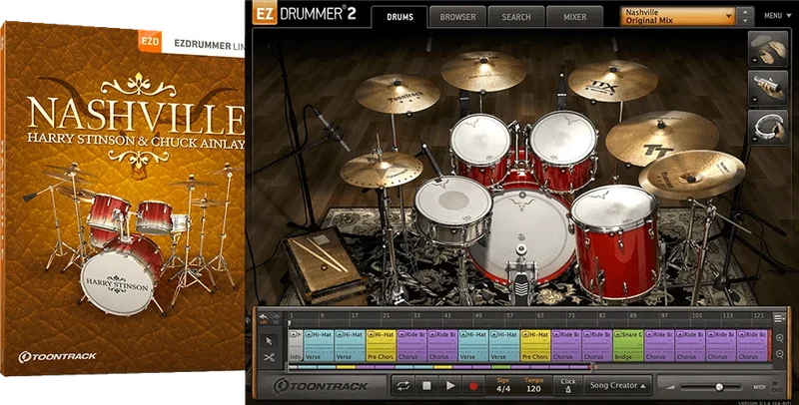799x405 pixels.
Task: Switch to the BROWSER tab
Action: click(457, 17)
